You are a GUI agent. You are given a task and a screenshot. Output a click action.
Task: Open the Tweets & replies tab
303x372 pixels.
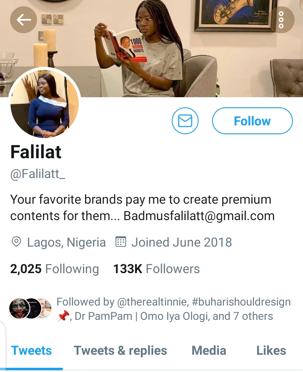click(120, 351)
